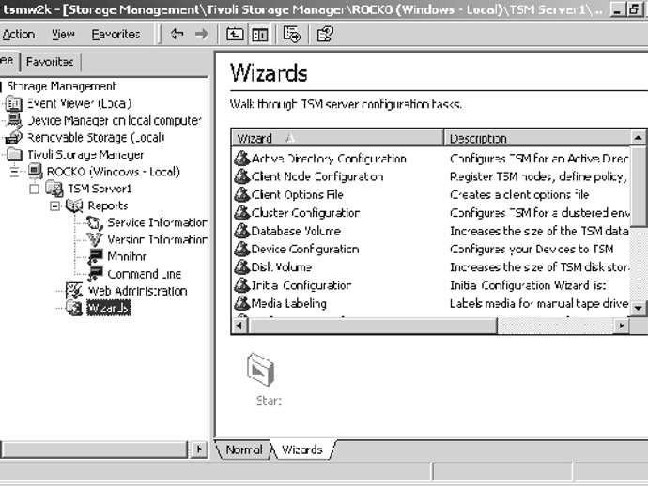
Task: Select 'Creates a client options file' description
Action: click(519, 194)
